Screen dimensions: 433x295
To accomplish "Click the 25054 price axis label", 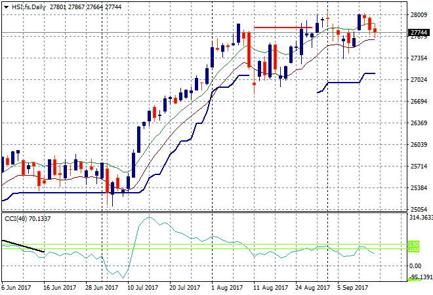I will [419, 210].
